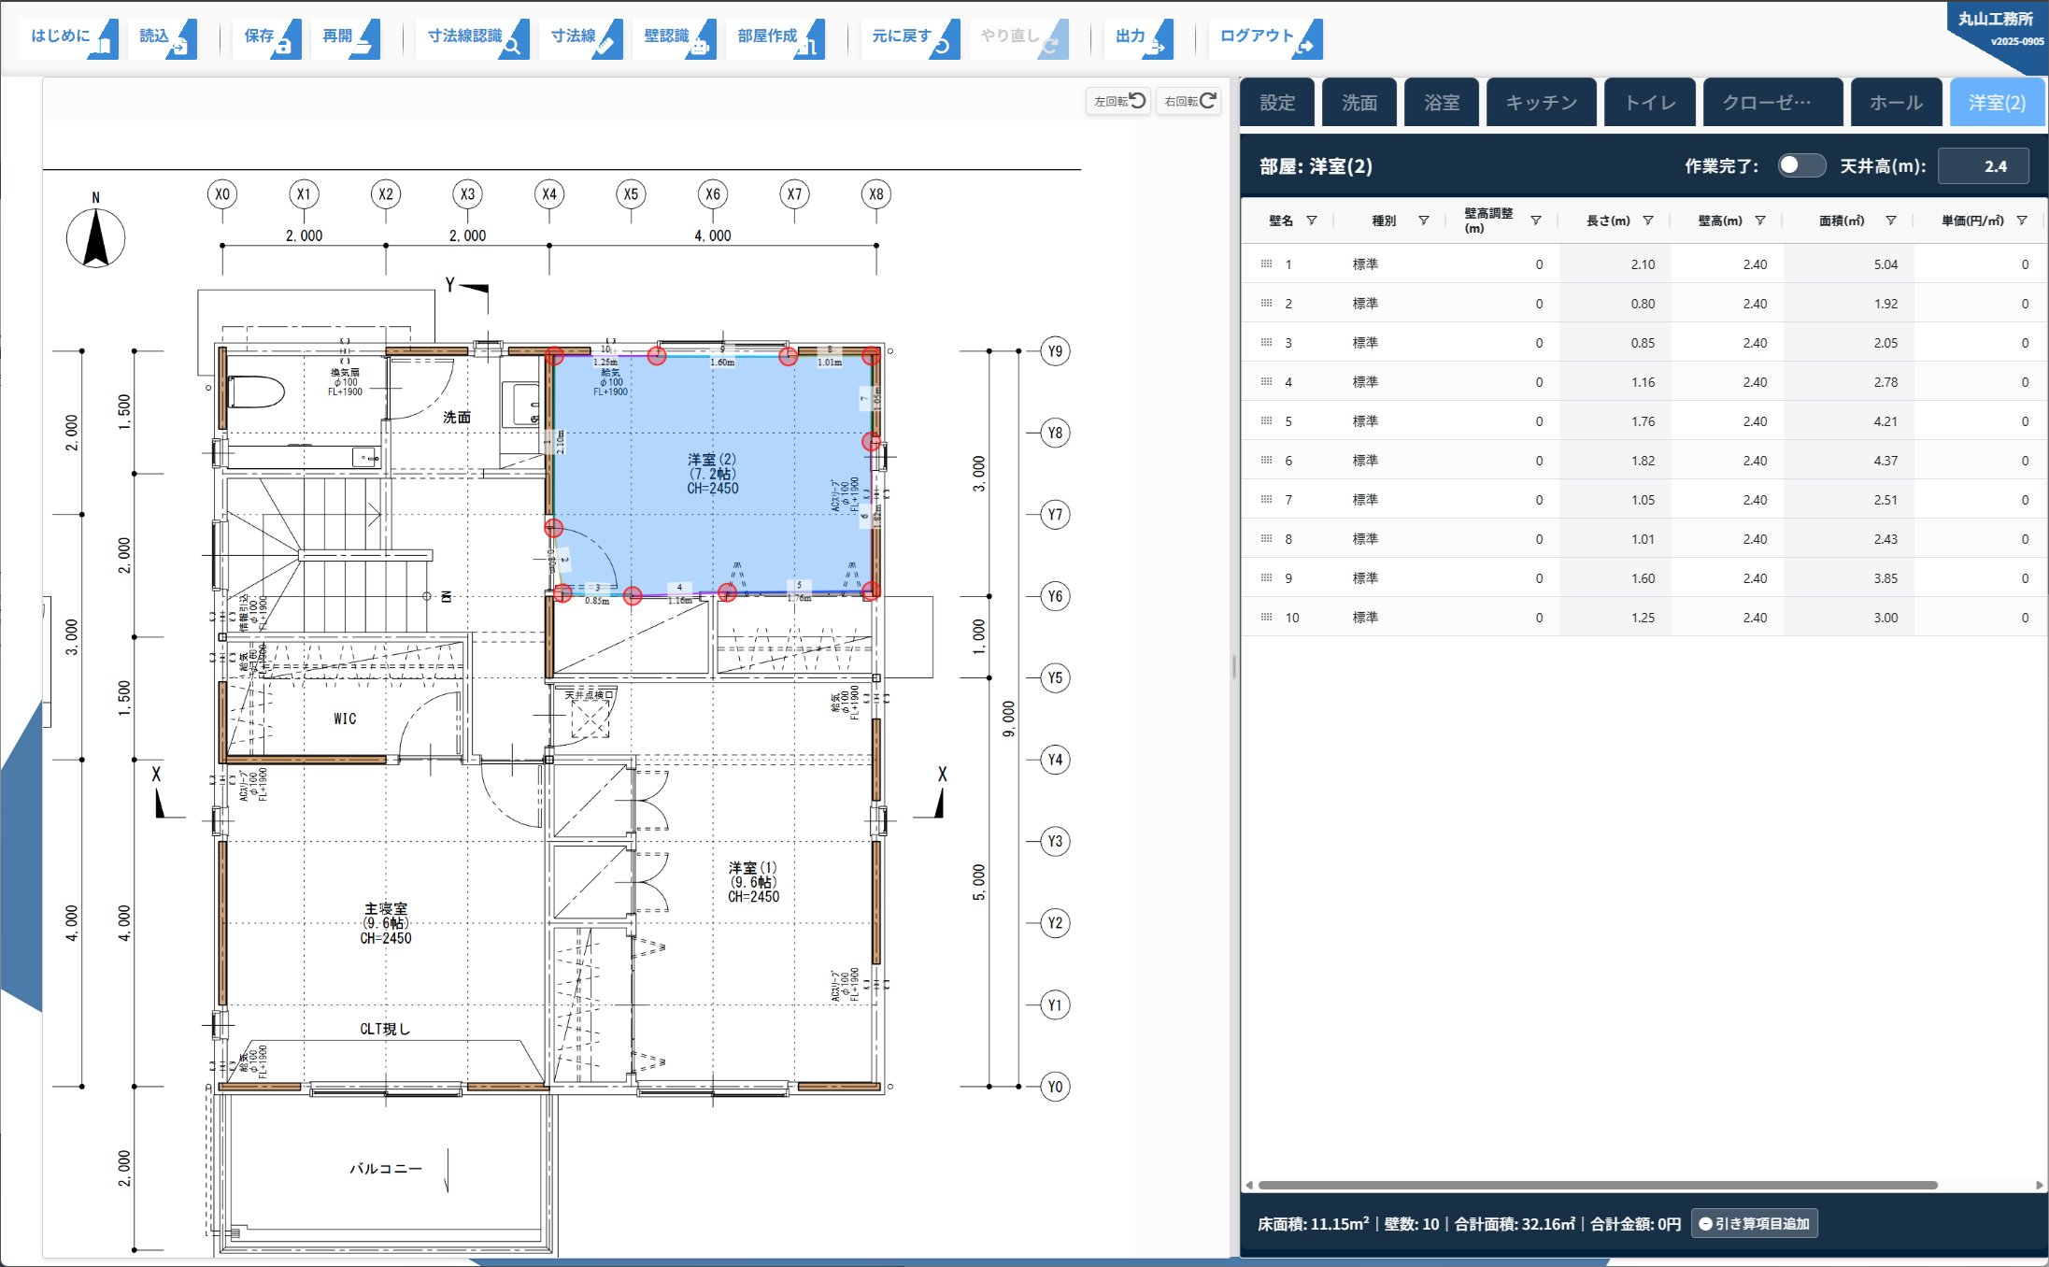2049x1267 pixels.
Task: Select the 寸法線 dimension line tool
Action: pyautogui.click(x=583, y=37)
